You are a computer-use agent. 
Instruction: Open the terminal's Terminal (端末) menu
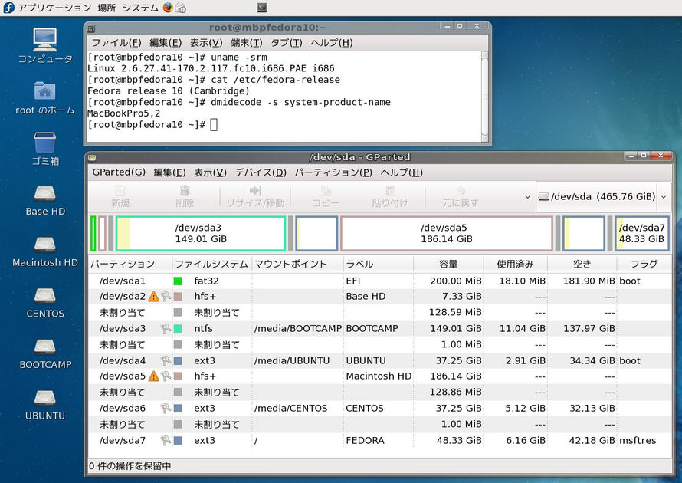click(247, 43)
